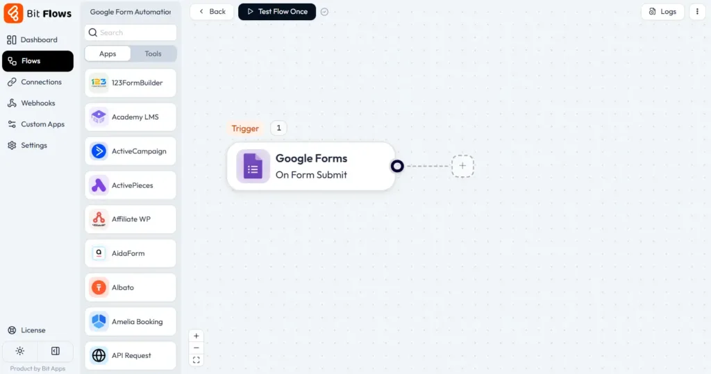The height and width of the screenshot is (374, 711).
Task: Select ActivePieces app icon
Action: pos(99,185)
